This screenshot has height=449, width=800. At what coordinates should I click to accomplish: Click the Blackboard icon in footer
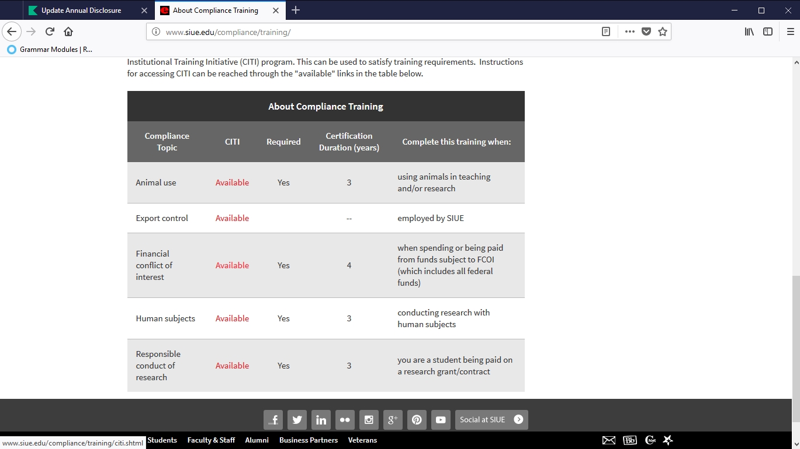pyautogui.click(x=629, y=440)
